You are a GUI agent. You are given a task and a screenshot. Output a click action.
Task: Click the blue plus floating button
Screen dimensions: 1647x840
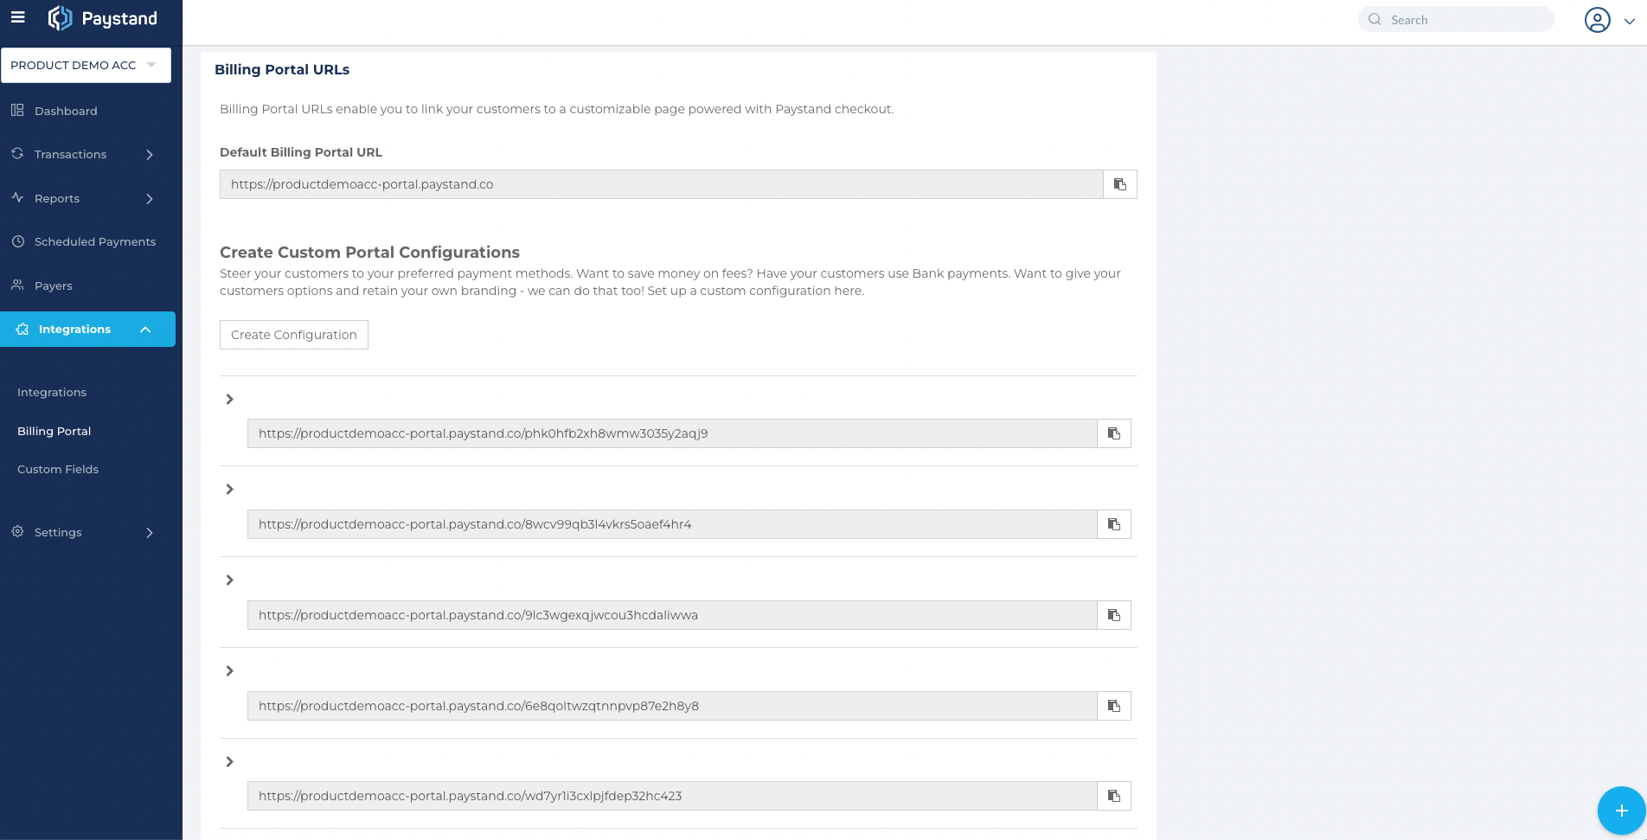1621,811
